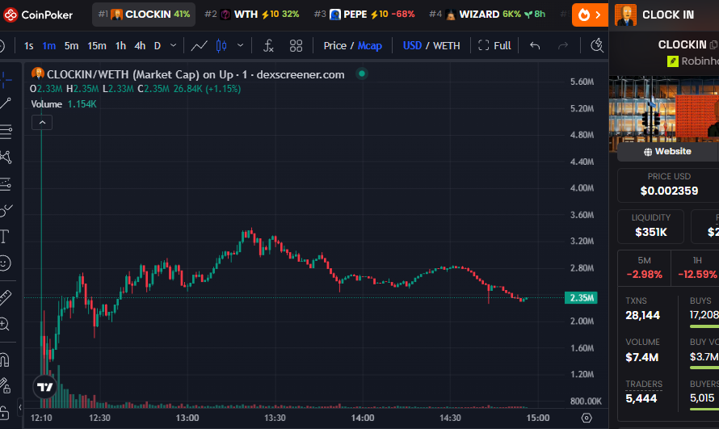719x429 pixels.
Task: Click the TXNS 28,144 stat
Action: pyautogui.click(x=643, y=309)
